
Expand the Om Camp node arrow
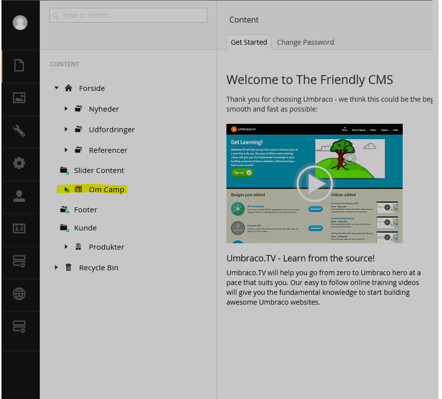click(66, 190)
